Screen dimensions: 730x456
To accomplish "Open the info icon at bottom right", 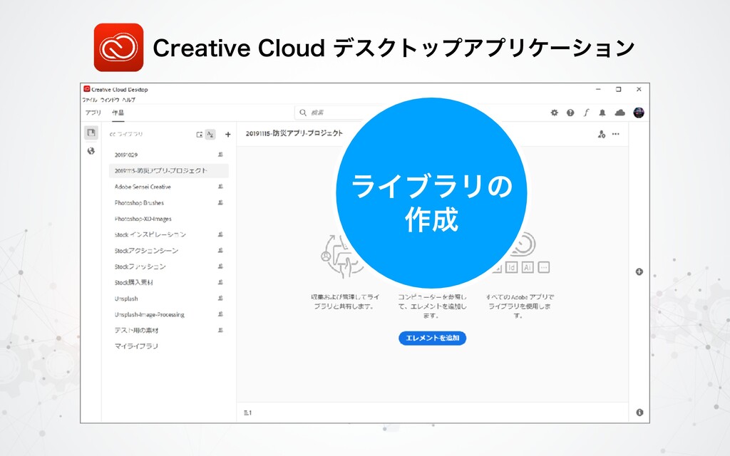I will tap(639, 413).
